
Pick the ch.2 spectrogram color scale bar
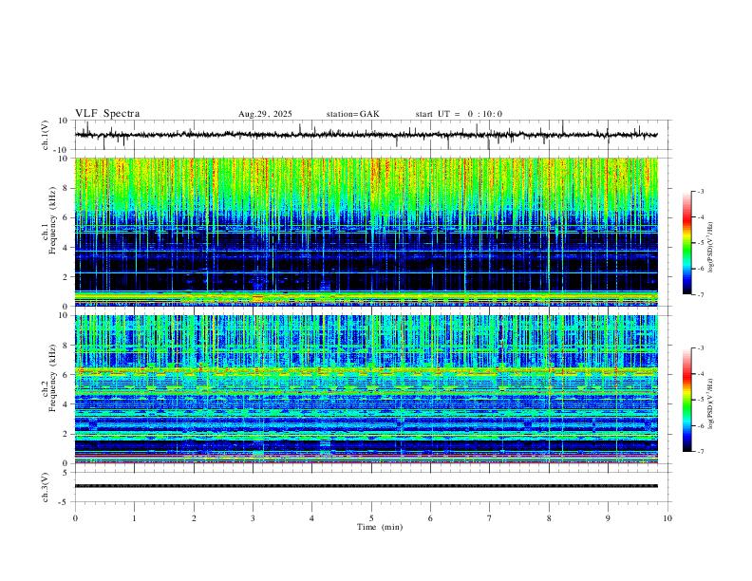click(x=687, y=400)
